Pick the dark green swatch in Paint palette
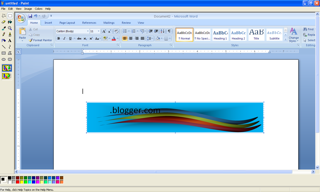 coord(25,178)
